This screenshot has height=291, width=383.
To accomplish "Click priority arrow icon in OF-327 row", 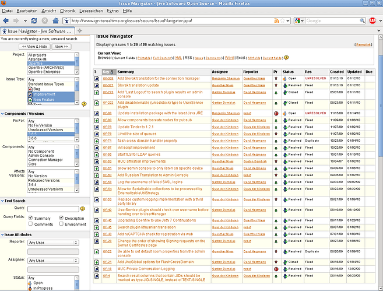I will pos(276,85).
